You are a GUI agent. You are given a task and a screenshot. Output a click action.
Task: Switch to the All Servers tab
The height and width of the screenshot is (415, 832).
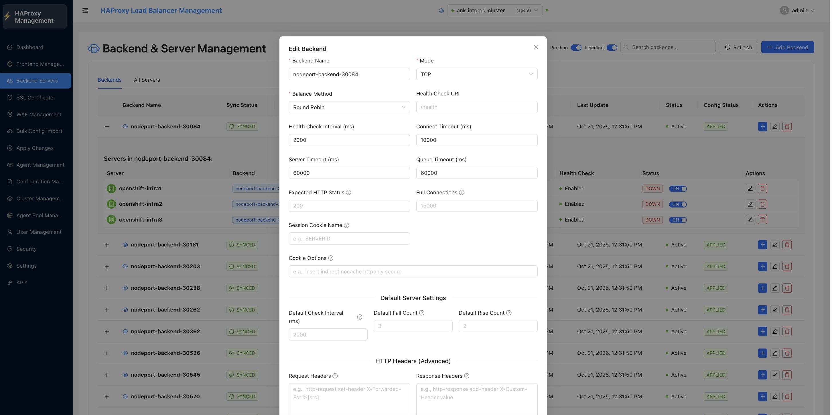(147, 80)
